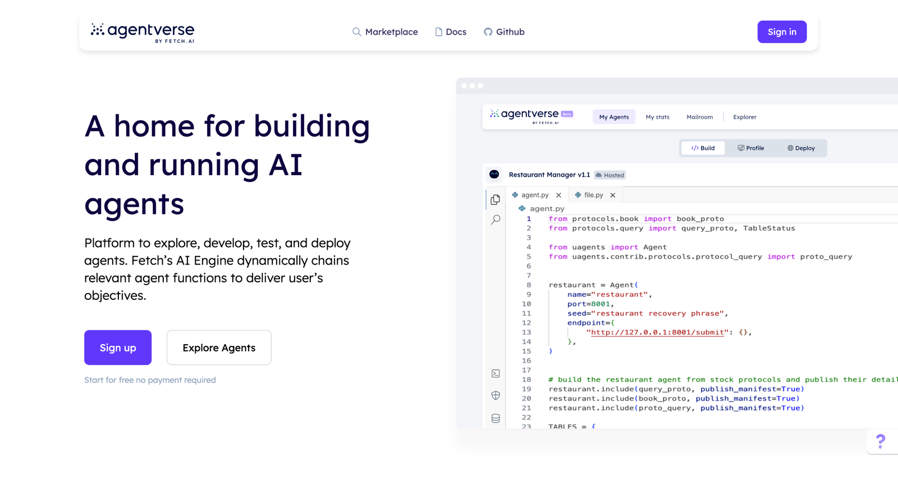Close the file.py tab
Viewport: 898px width, 479px height.
pos(613,195)
